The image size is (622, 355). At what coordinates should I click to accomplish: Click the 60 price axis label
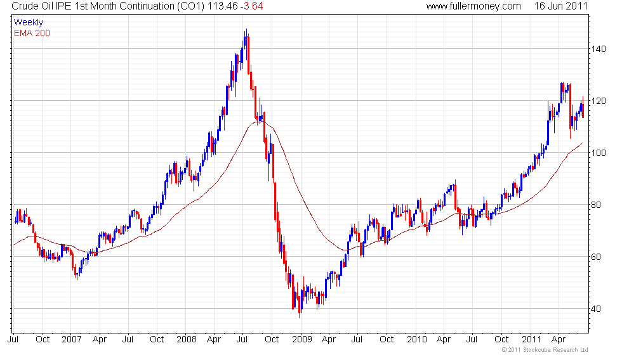(596, 257)
